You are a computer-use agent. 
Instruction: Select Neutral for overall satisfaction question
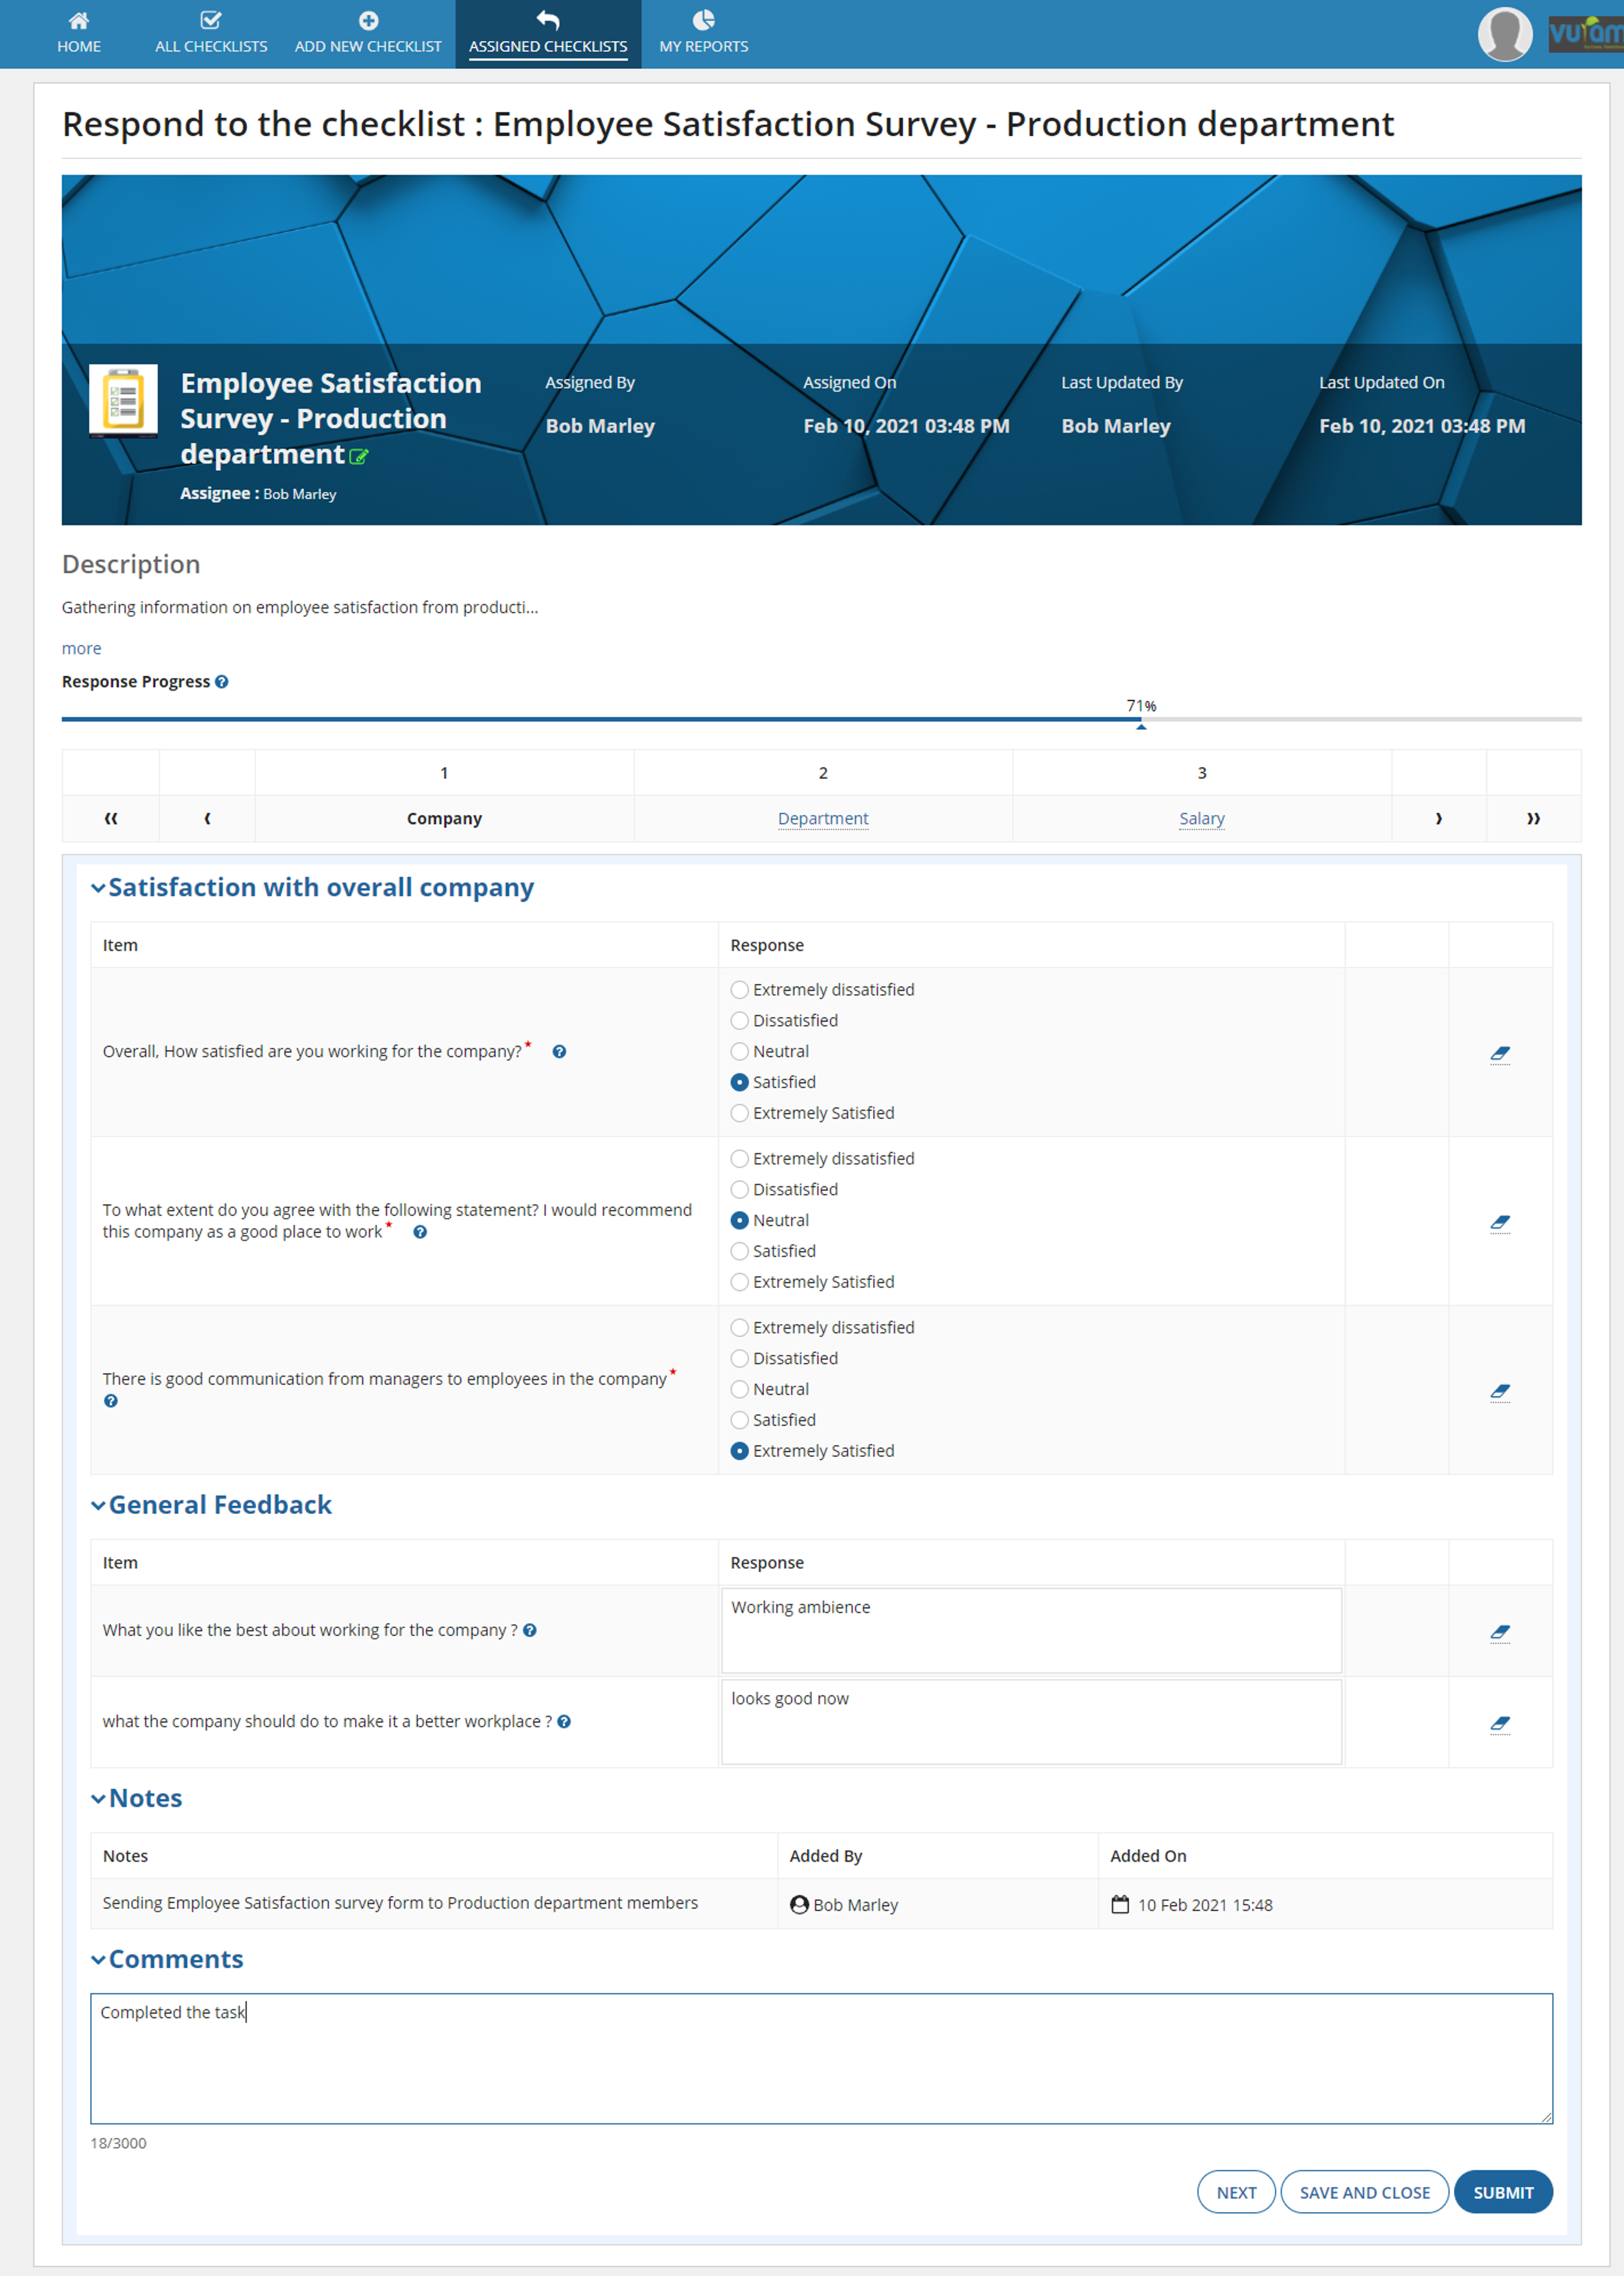click(739, 1052)
